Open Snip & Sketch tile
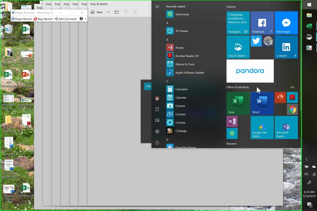This screenshot has height=211, width=317. pyautogui.click(x=238, y=47)
